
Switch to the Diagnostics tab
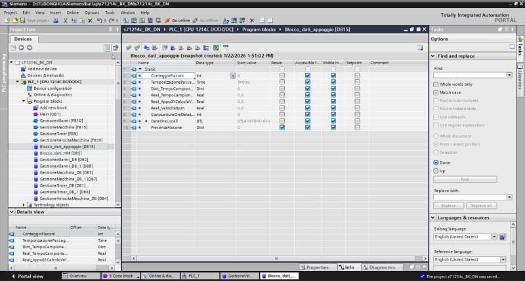tap(379, 267)
